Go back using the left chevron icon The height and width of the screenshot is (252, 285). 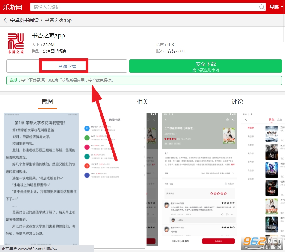5,20
